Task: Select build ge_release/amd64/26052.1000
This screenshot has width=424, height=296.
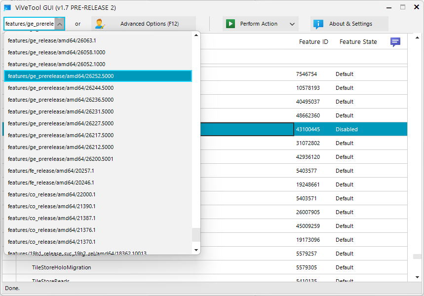Action: (x=98, y=64)
